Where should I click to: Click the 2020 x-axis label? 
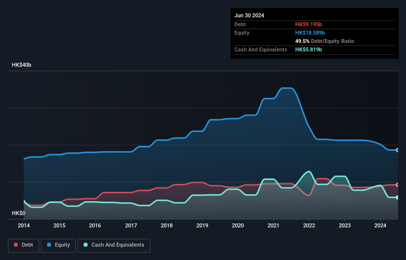click(238, 225)
